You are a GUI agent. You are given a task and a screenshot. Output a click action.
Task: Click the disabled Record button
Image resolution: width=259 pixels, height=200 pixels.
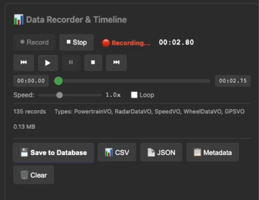pyautogui.click(x=34, y=42)
